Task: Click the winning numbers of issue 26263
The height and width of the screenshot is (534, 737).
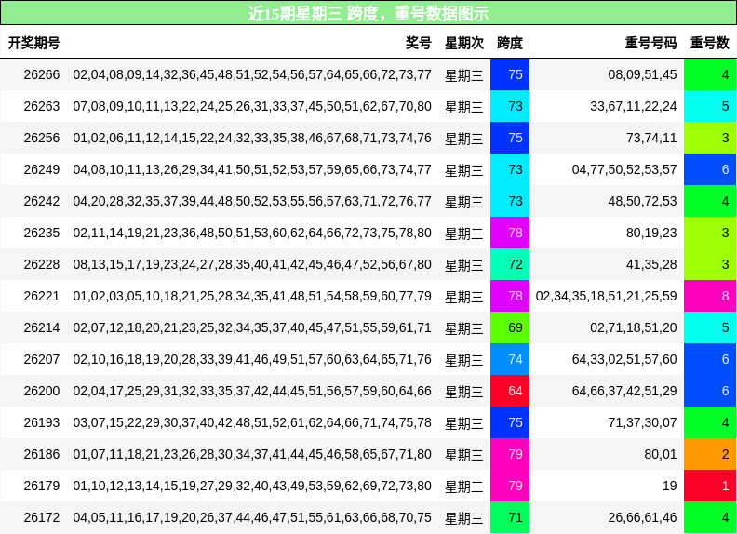Action: [x=252, y=106]
